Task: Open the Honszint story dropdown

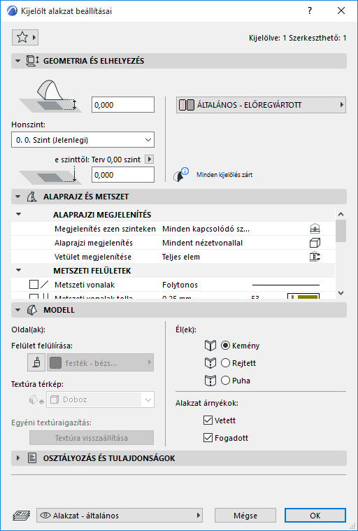Action: (x=83, y=140)
